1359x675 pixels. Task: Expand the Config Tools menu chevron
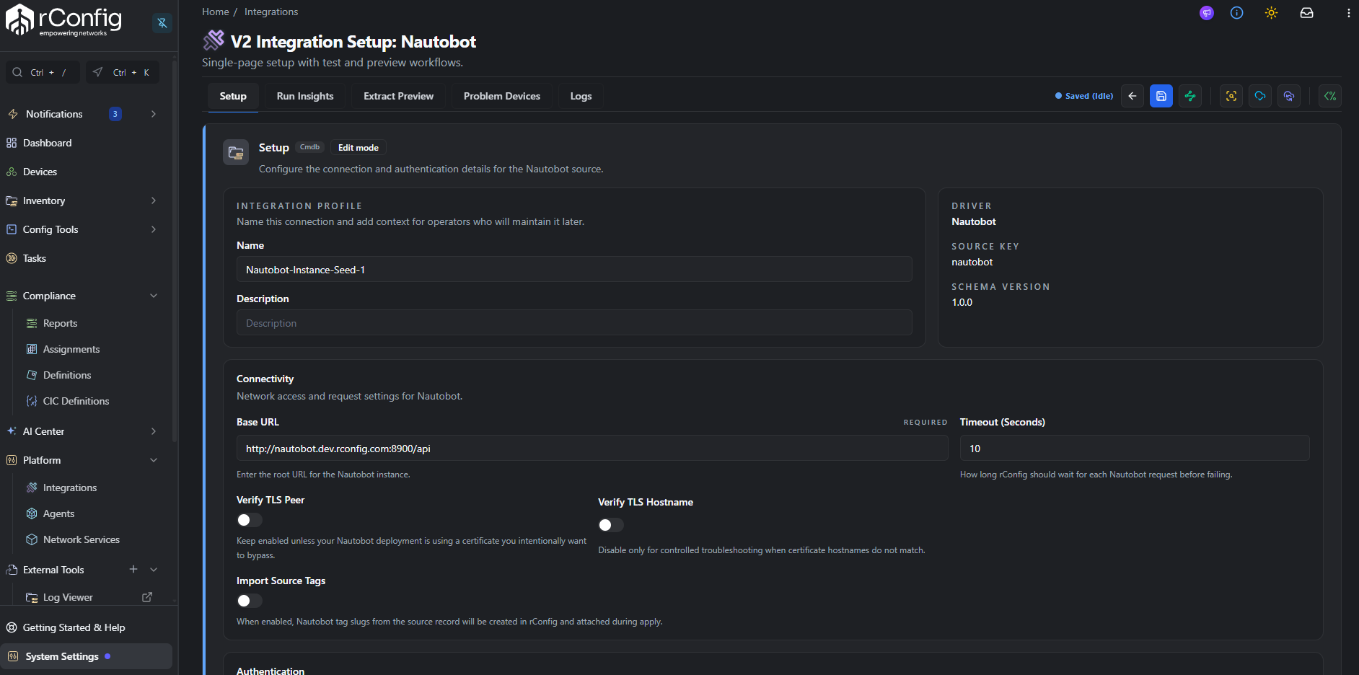[154, 229]
